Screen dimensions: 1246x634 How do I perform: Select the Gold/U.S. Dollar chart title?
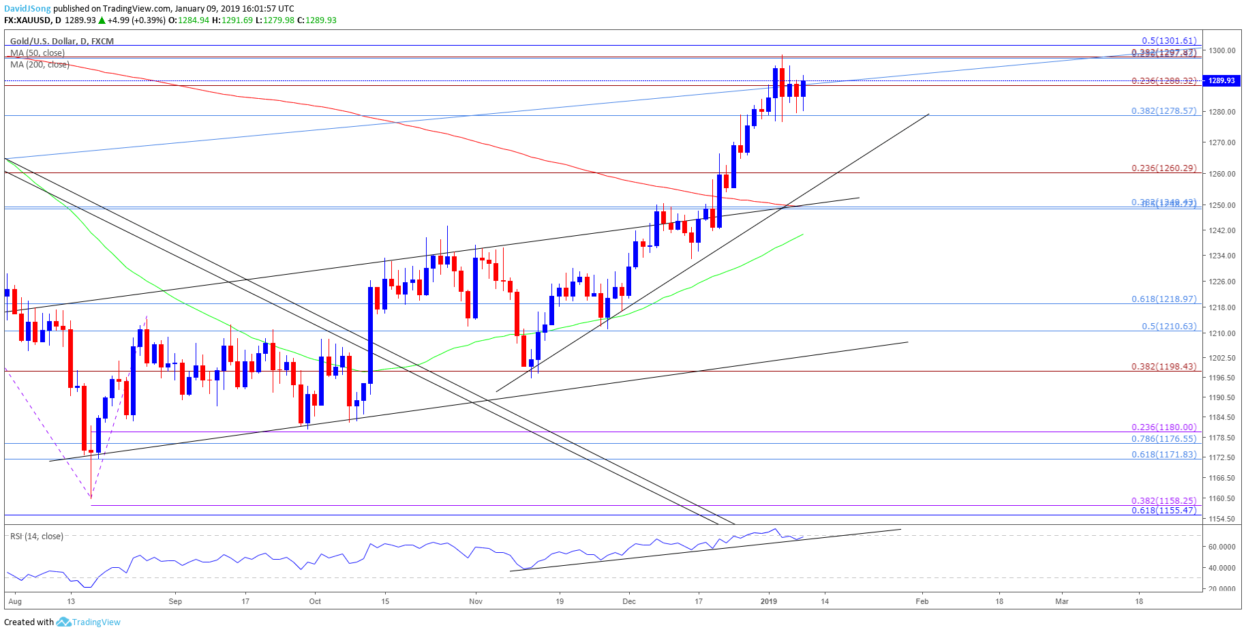[62, 41]
